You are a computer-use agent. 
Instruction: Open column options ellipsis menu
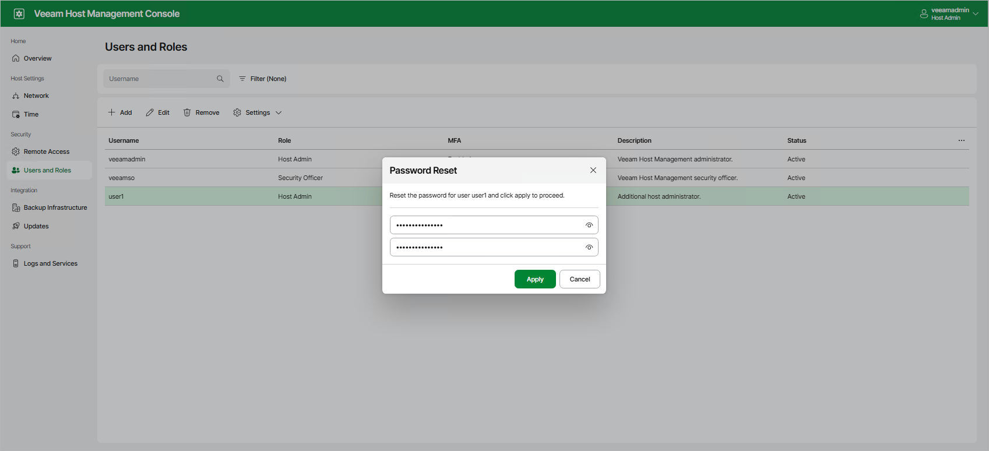pyautogui.click(x=962, y=140)
